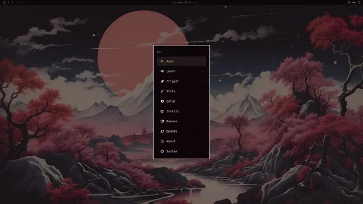363x204 pixels.
Task: Expand the Trigger submenu chevron
Action: click(x=203, y=81)
